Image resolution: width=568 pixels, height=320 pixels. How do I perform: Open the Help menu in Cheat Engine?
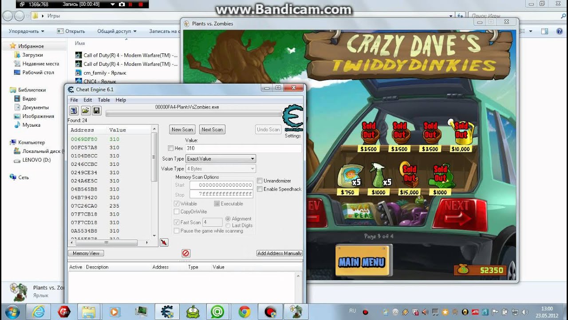[121, 100]
